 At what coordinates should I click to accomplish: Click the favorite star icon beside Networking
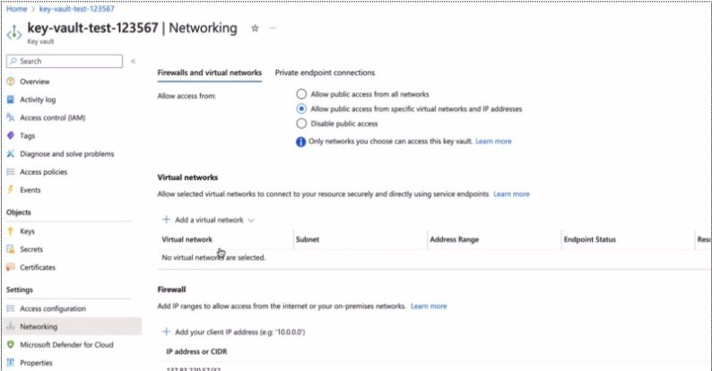pyautogui.click(x=255, y=29)
